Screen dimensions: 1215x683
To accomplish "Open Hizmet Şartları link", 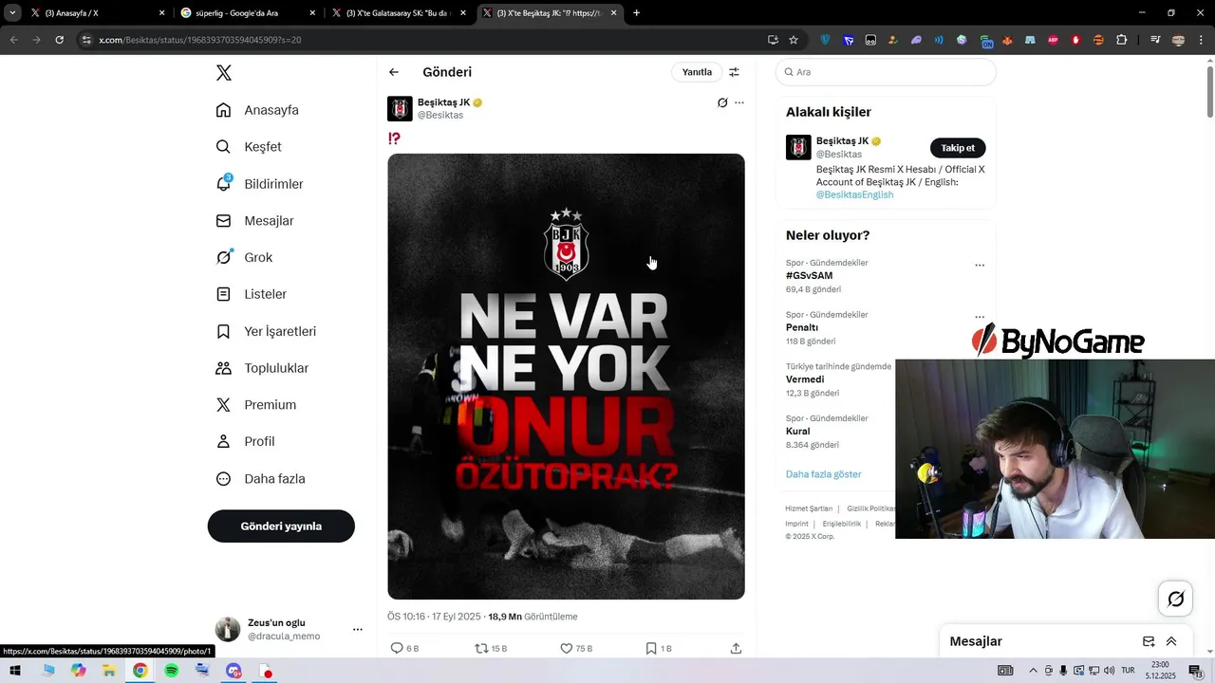I will pyautogui.click(x=809, y=509).
